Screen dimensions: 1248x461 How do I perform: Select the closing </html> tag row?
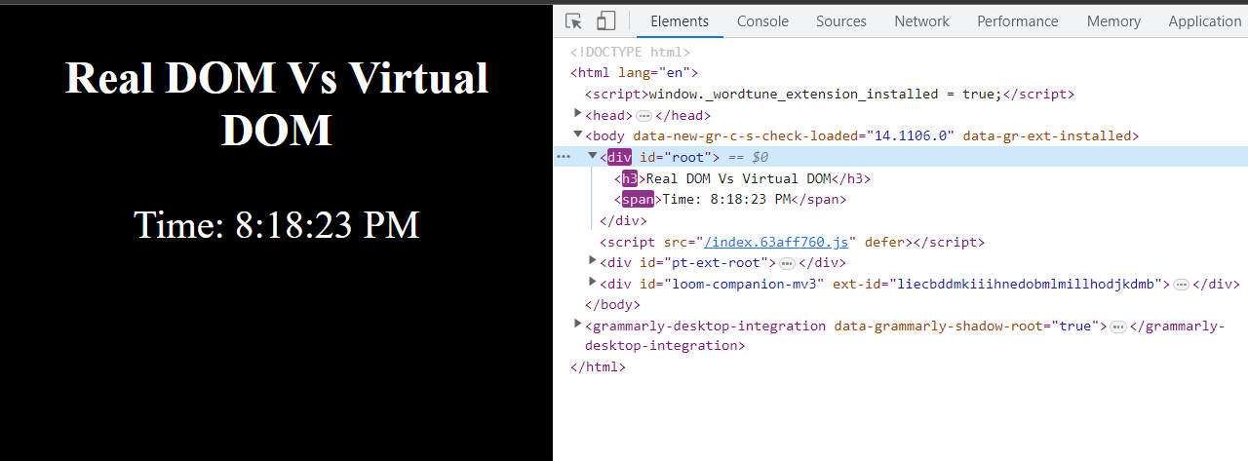click(598, 367)
